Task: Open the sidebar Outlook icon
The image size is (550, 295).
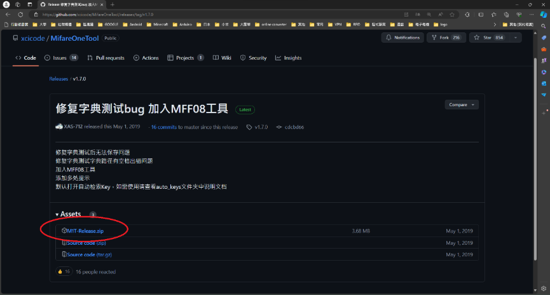Action: tap(544, 84)
